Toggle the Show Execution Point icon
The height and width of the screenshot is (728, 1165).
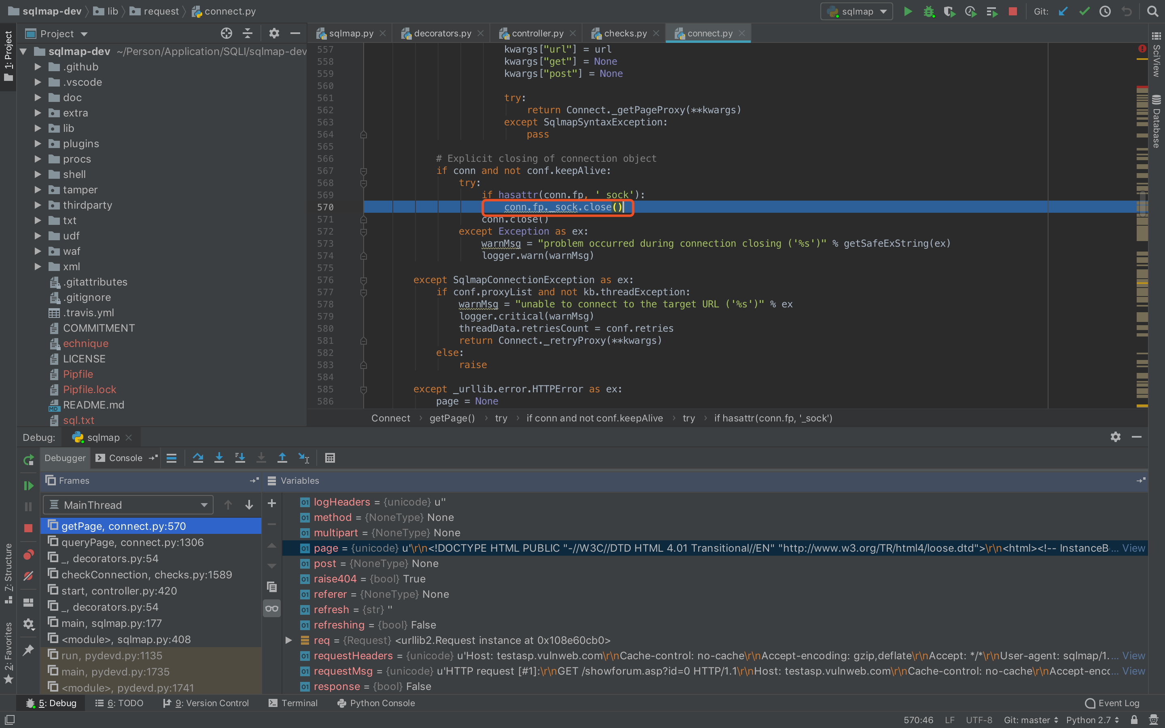click(172, 458)
